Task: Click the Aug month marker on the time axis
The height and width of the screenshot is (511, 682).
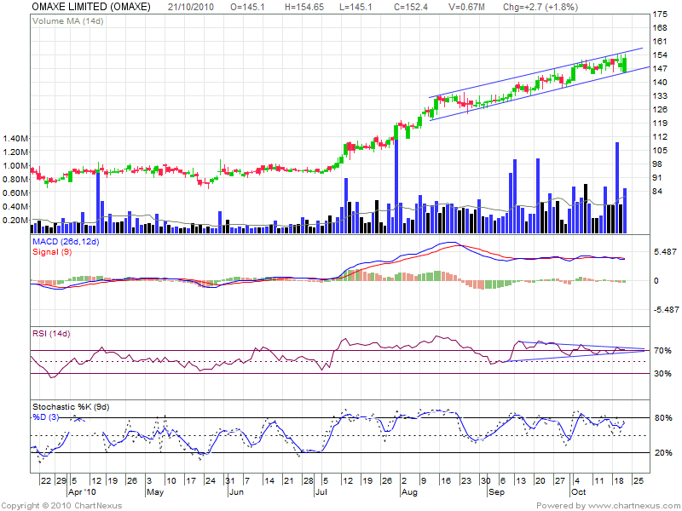Action: (408, 492)
